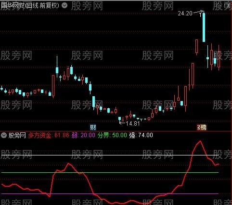Image resolution: width=232 pixels, height=205 pixels.
Task: Open the dropdown next to the stock title
Action: pyautogui.click(x=64, y=6)
